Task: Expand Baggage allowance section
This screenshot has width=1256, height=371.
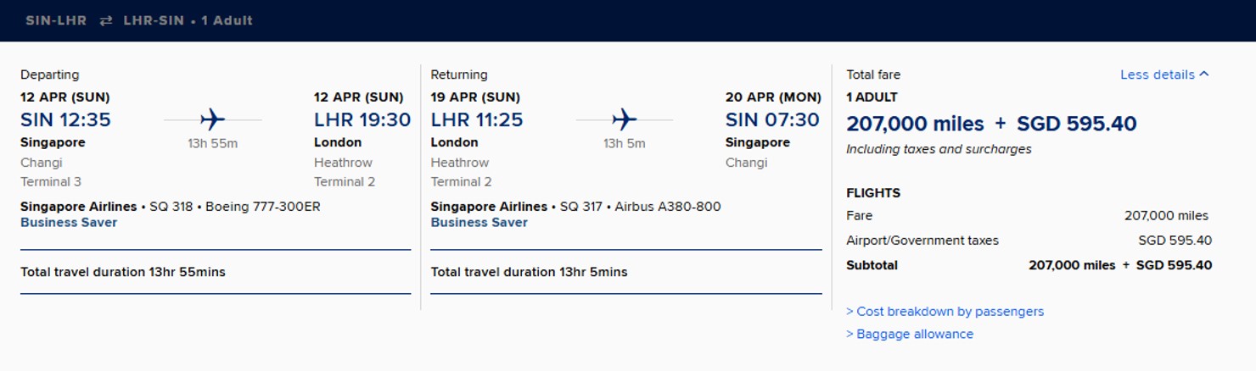Action: (910, 335)
